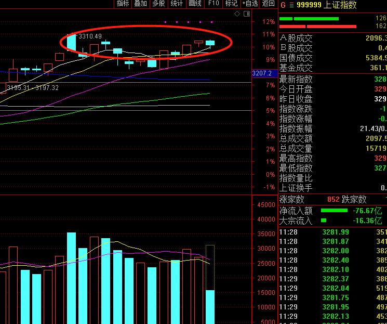Open the 统计 statistics tool
The width and height of the screenshot is (387, 324).
click(x=177, y=4)
